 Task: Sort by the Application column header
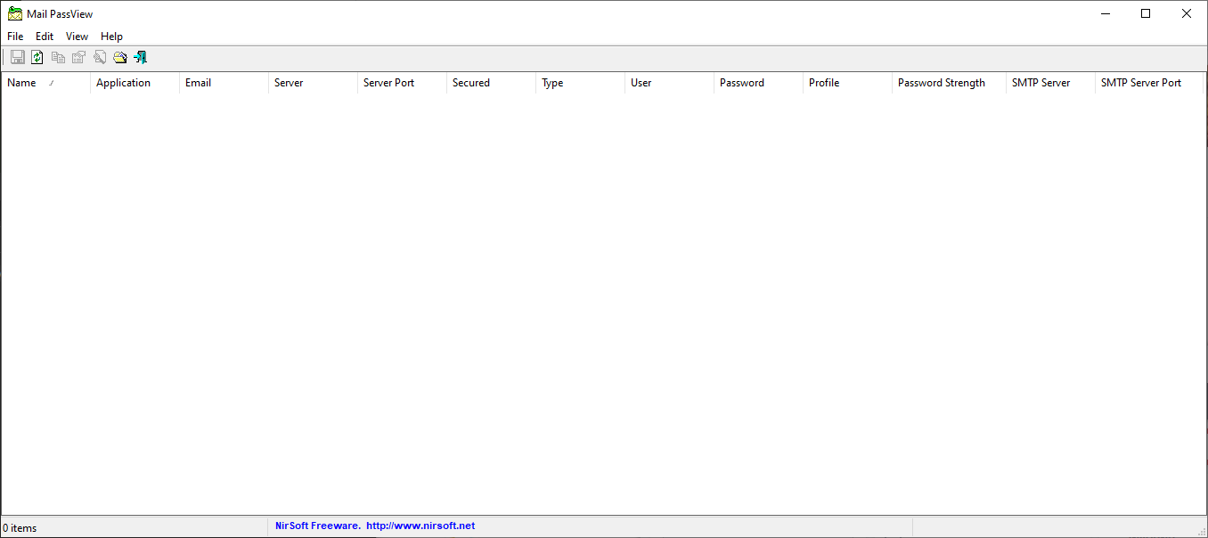tap(123, 83)
